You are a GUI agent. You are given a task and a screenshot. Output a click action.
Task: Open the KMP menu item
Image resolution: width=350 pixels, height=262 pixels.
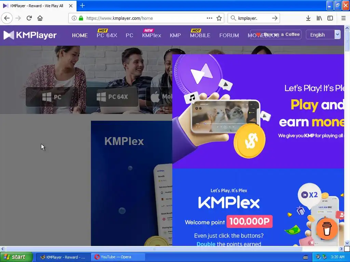[x=175, y=35]
